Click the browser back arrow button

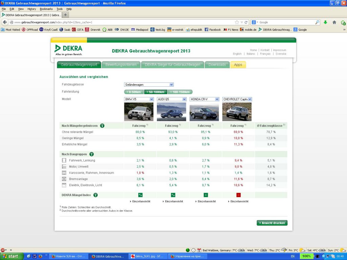5,22
